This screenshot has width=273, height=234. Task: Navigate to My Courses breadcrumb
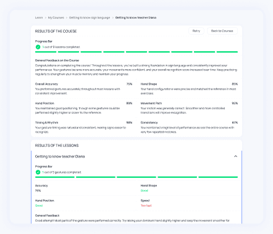(x=56, y=18)
